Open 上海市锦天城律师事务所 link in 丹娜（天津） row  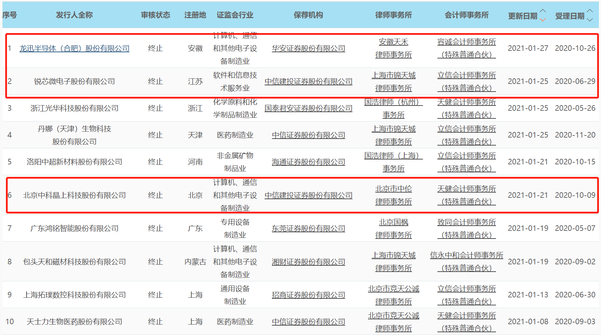[393, 135]
